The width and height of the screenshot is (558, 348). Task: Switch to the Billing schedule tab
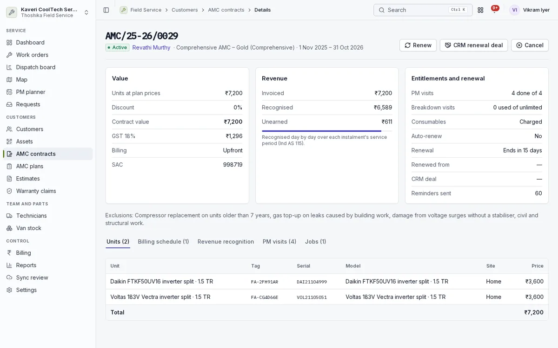[163, 241]
